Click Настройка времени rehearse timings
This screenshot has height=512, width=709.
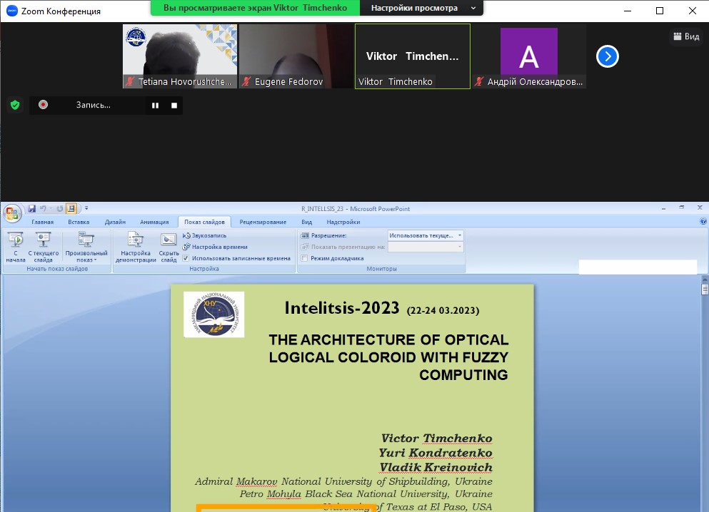[x=219, y=247]
